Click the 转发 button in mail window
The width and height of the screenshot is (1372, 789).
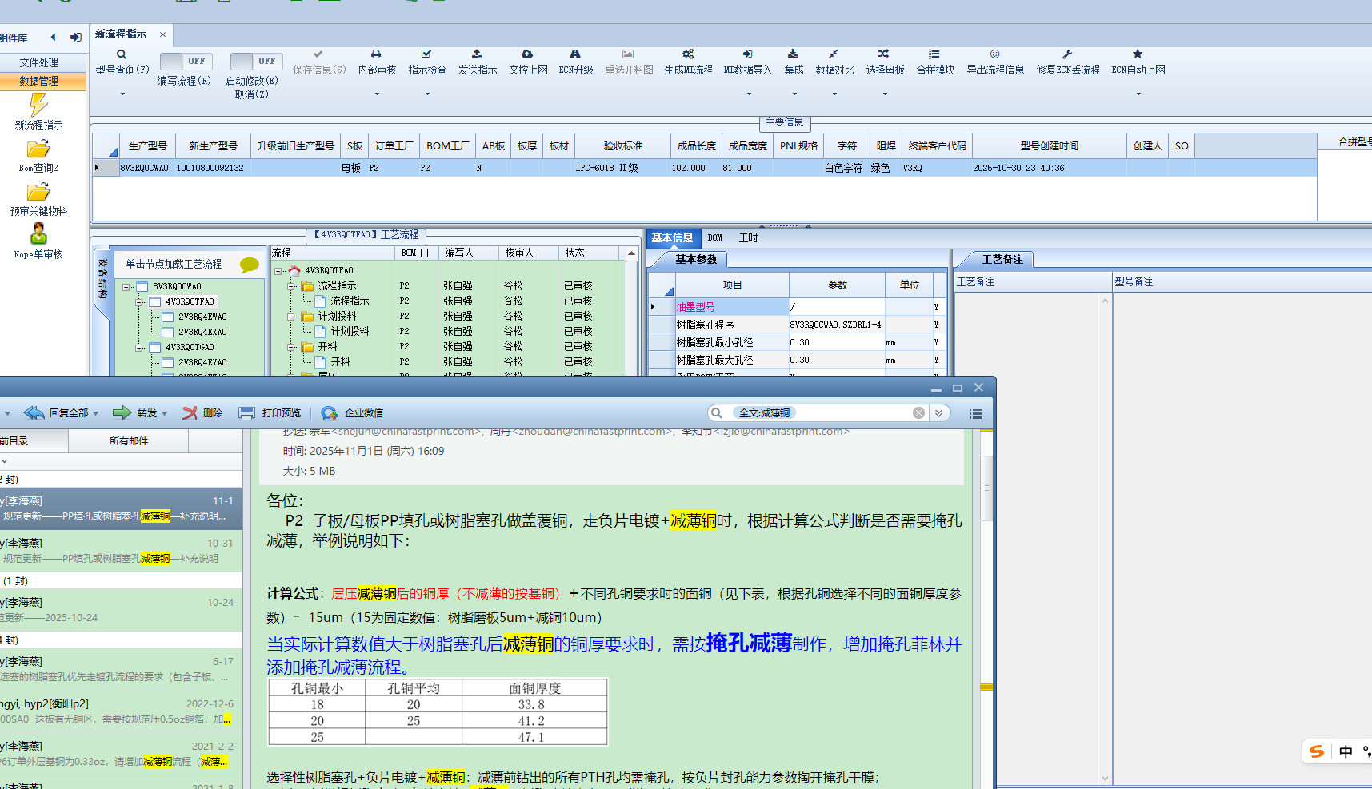[134, 413]
